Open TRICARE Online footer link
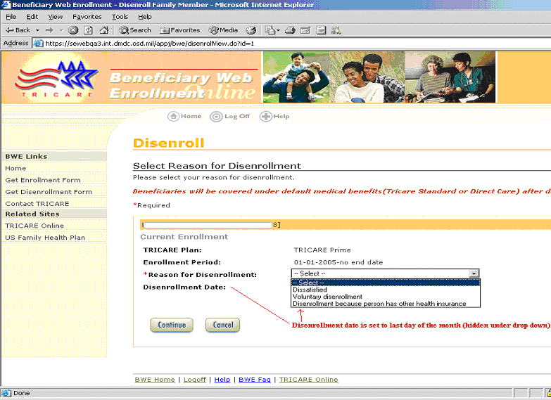The image size is (551, 400). [x=308, y=380]
